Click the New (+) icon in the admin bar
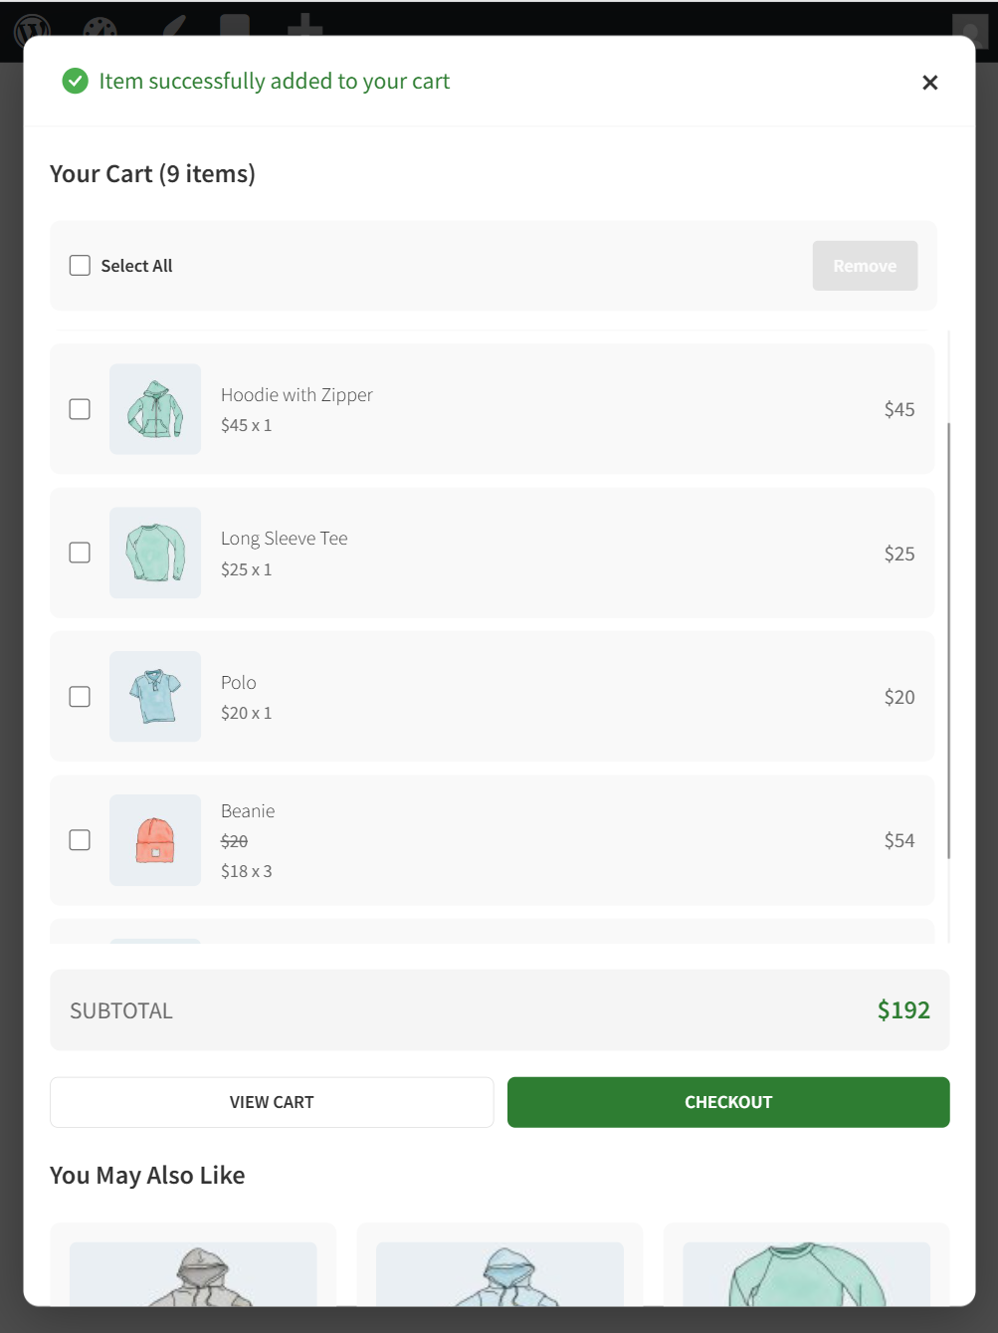Screen dimensions: 998x1333 tap(306, 30)
